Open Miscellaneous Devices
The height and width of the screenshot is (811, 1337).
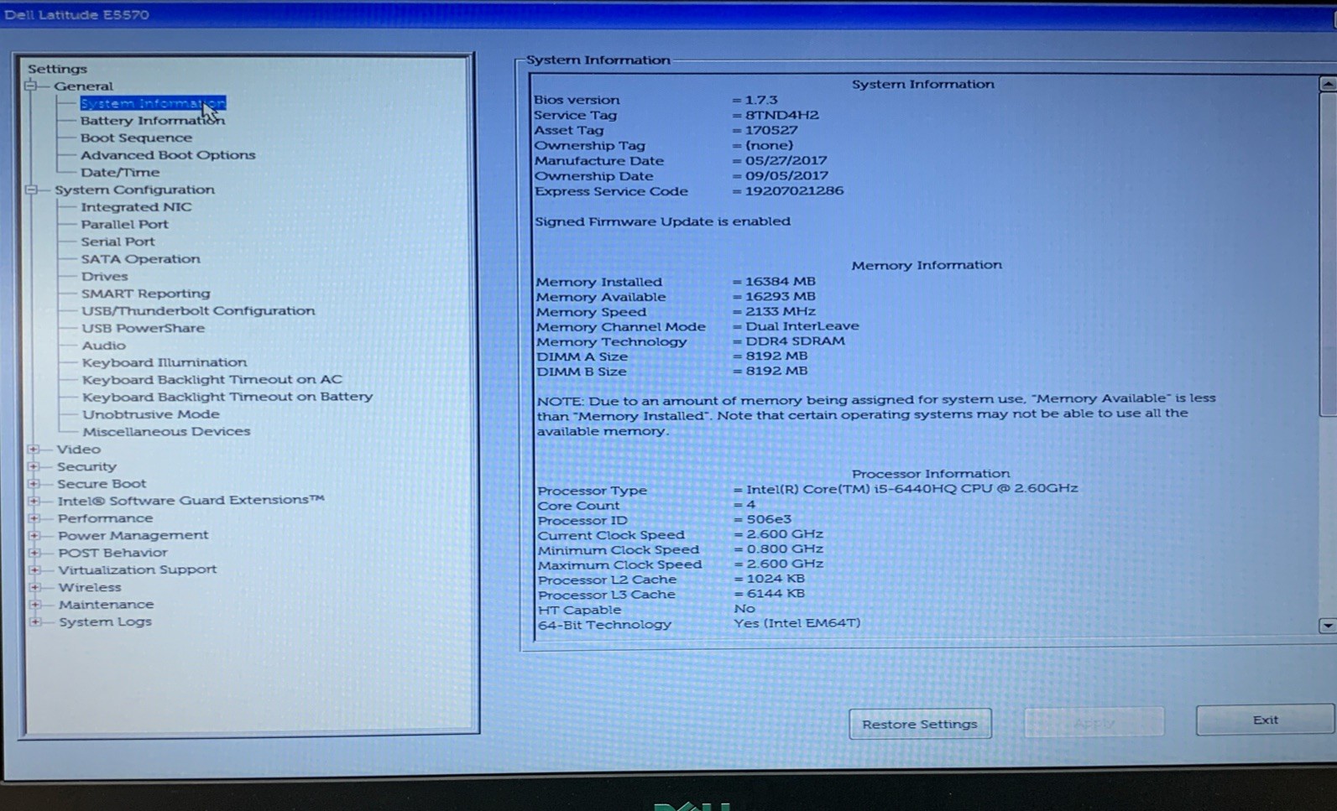tap(166, 431)
